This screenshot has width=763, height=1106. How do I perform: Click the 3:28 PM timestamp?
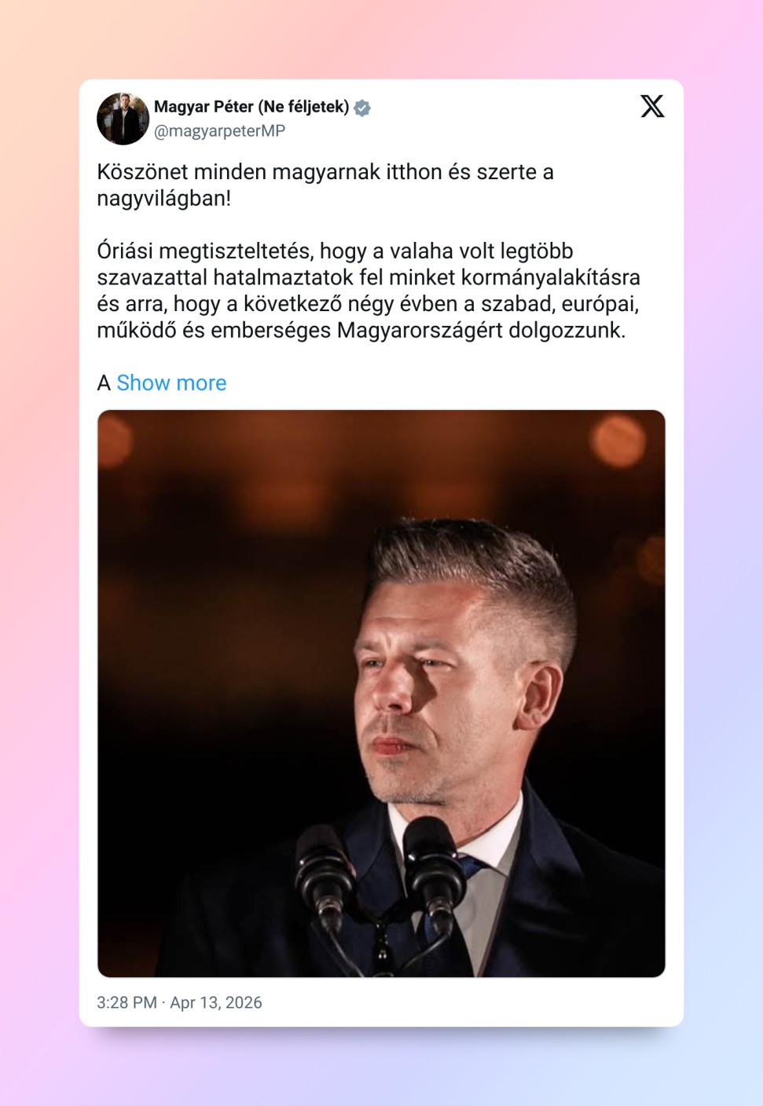pyautogui.click(x=127, y=1002)
